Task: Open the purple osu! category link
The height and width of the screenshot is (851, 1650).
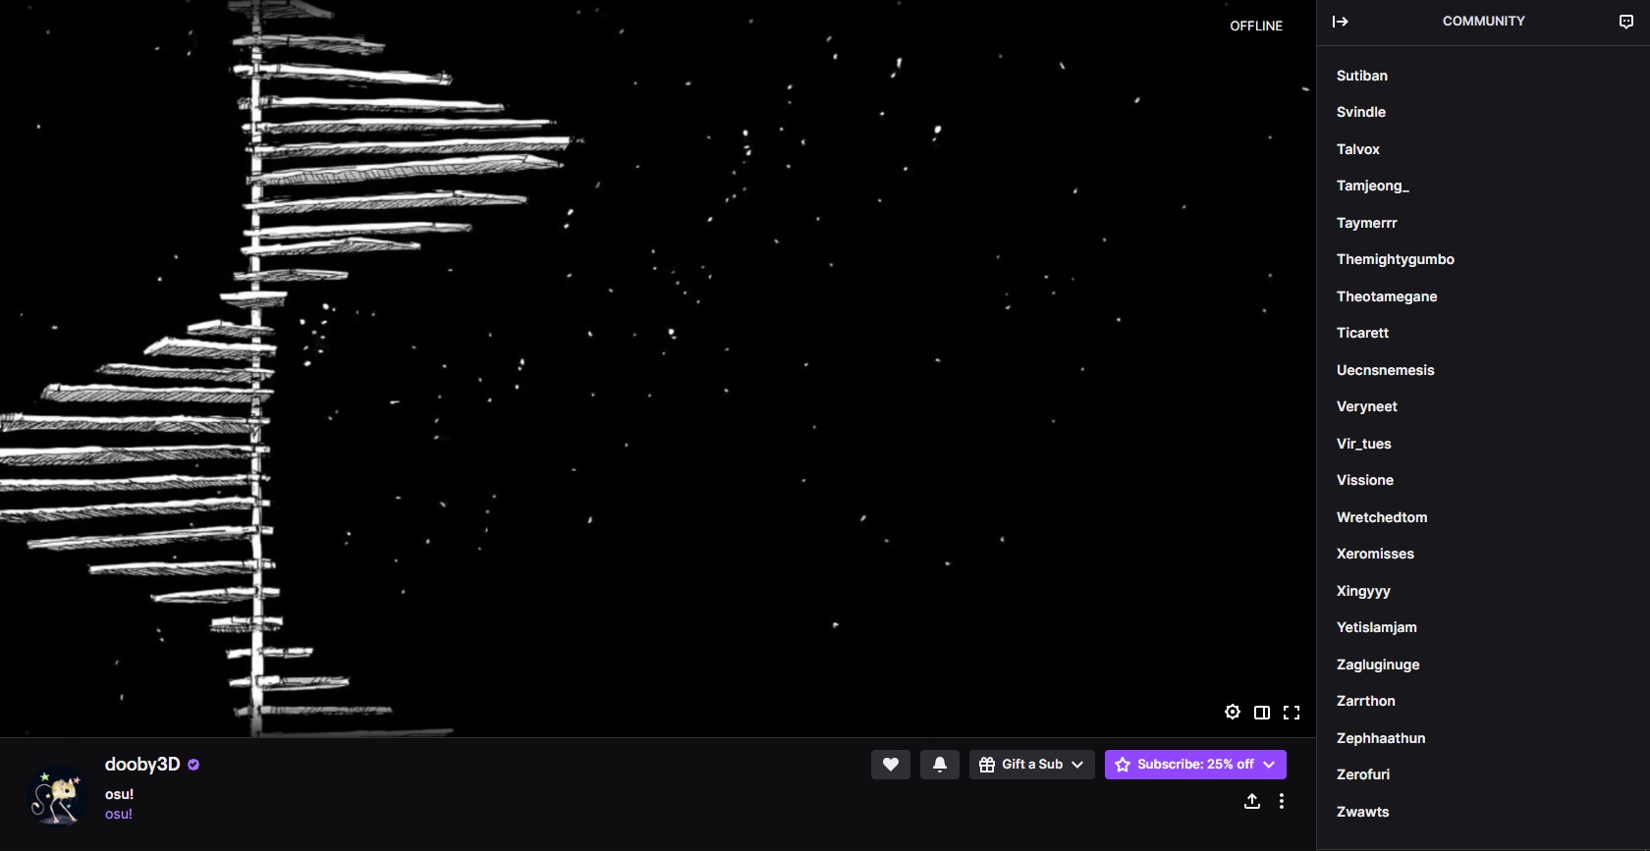Action: (119, 814)
